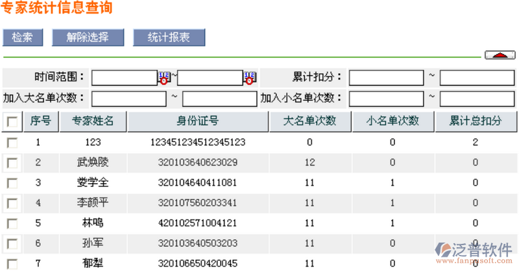Sort by 累计总扣分 column header
The image size is (519, 271).
(476, 121)
